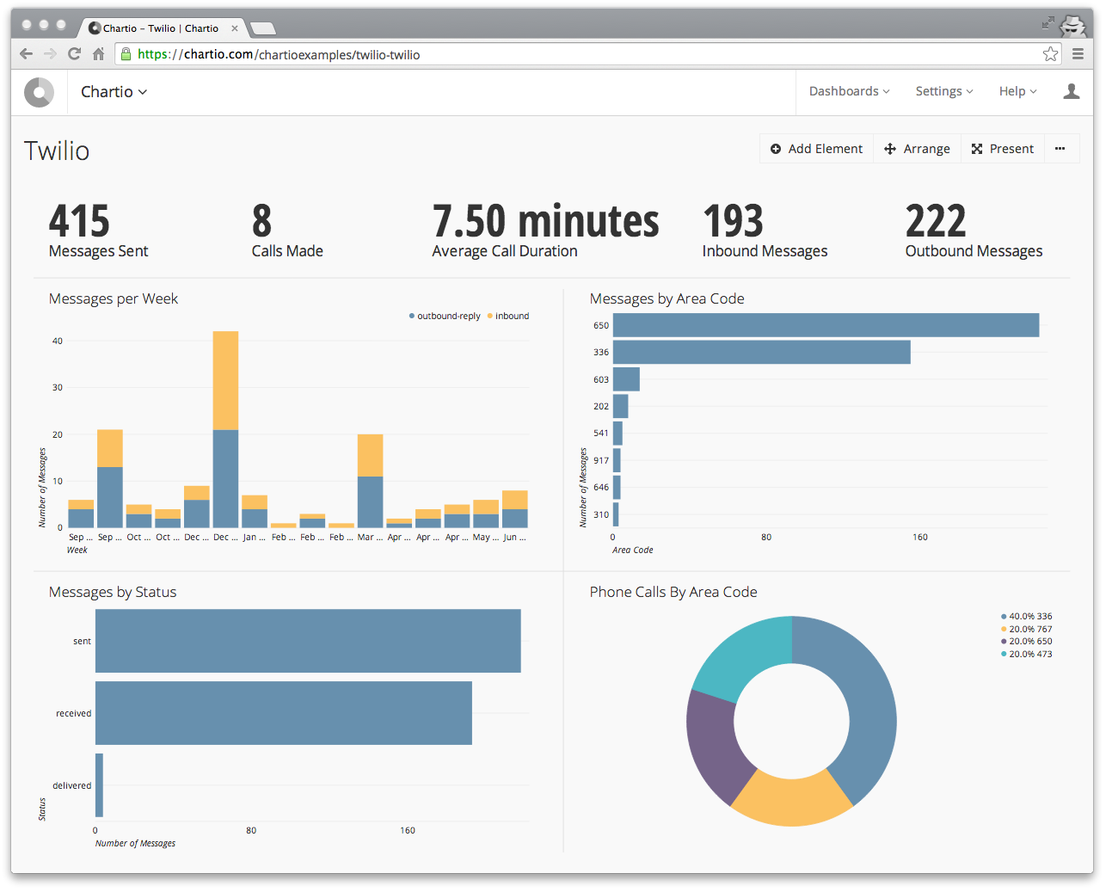Click the Chartio logo icon

tap(39, 92)
